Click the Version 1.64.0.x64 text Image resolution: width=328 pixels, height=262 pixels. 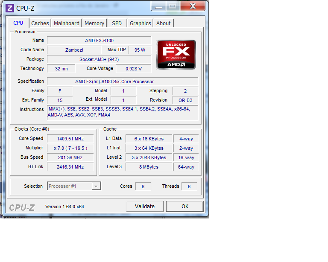pos(64,207)
